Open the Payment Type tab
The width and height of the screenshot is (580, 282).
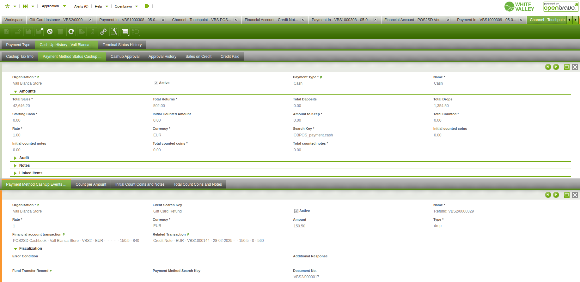[x=18, y=45]
